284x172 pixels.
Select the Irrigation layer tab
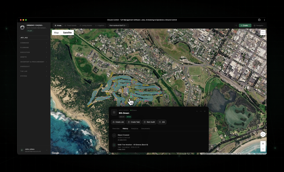[100, 25]
